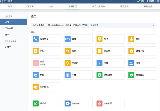The height and width of the screenshot is (111, 160).
Task: Select 小程序 in the left sidebar
Action: 8,47
